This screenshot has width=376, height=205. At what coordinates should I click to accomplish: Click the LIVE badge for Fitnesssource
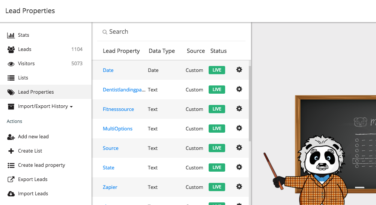click(217, 109)
